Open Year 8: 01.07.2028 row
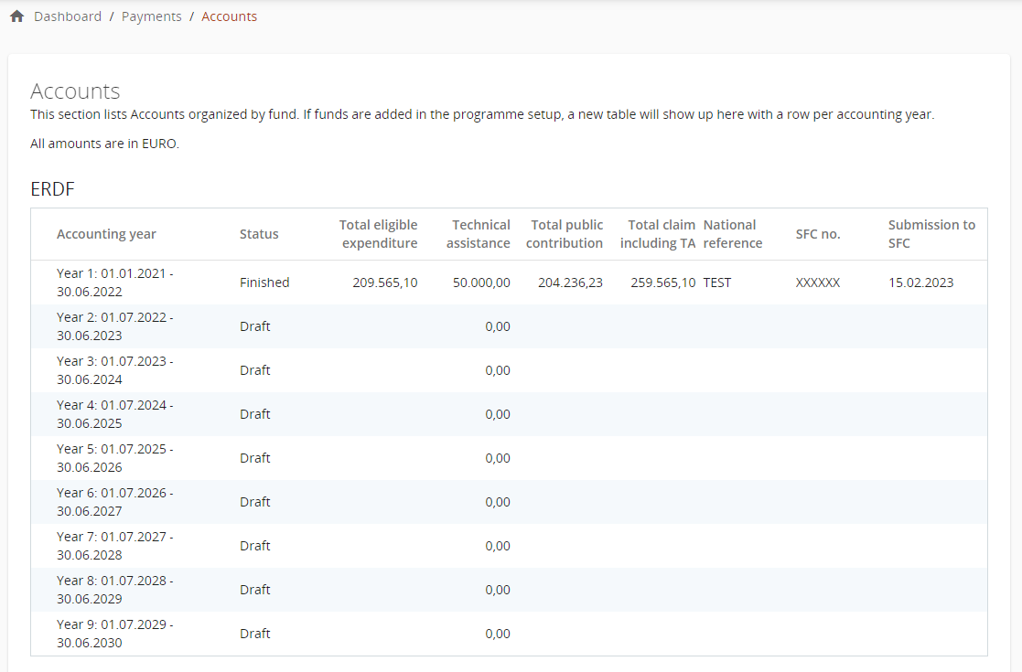The height and width of the screenshot is (672, 1022). [x=114, y=590]
